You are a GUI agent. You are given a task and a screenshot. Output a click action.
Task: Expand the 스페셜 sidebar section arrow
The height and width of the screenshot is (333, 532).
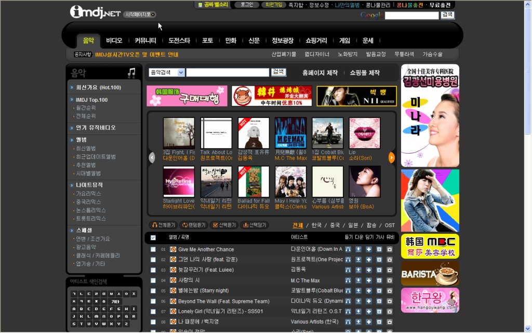coord(72,231)
